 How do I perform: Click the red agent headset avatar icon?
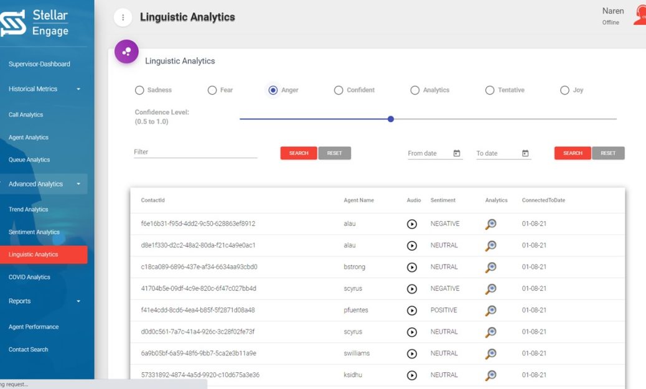640,16
